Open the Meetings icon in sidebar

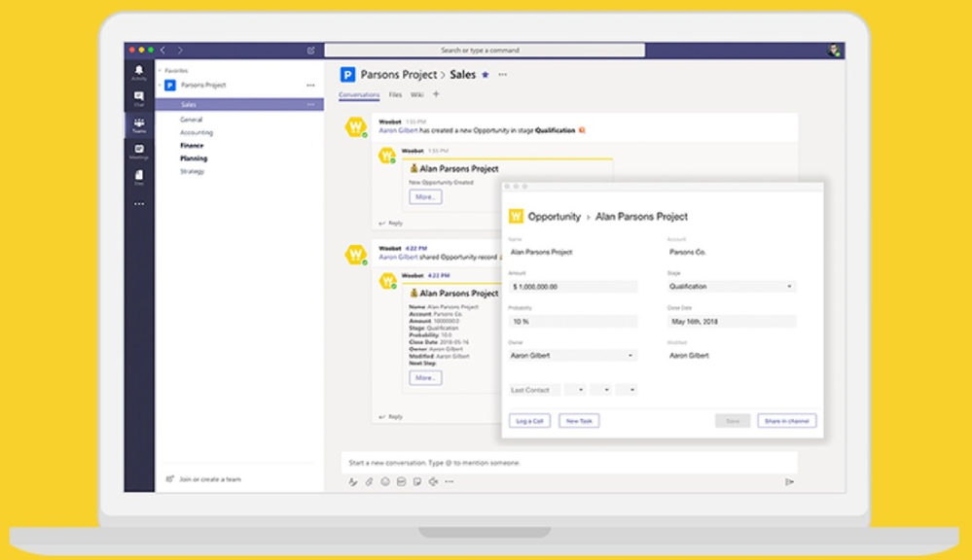(x=139, y=151)
